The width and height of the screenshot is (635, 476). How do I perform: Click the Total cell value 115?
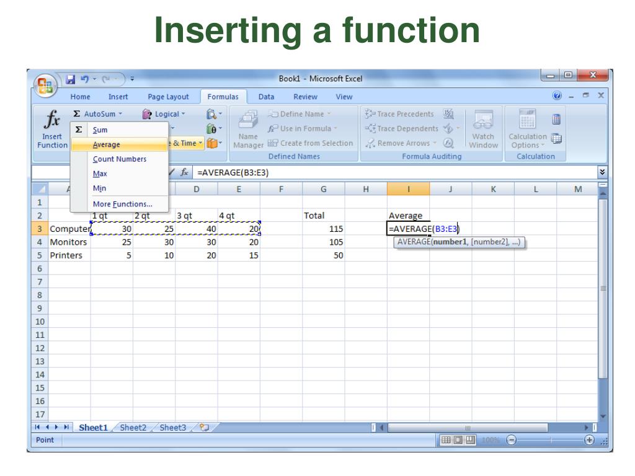[324, 229]
